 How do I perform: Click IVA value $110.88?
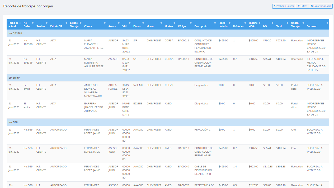click(x=268, y=167)
